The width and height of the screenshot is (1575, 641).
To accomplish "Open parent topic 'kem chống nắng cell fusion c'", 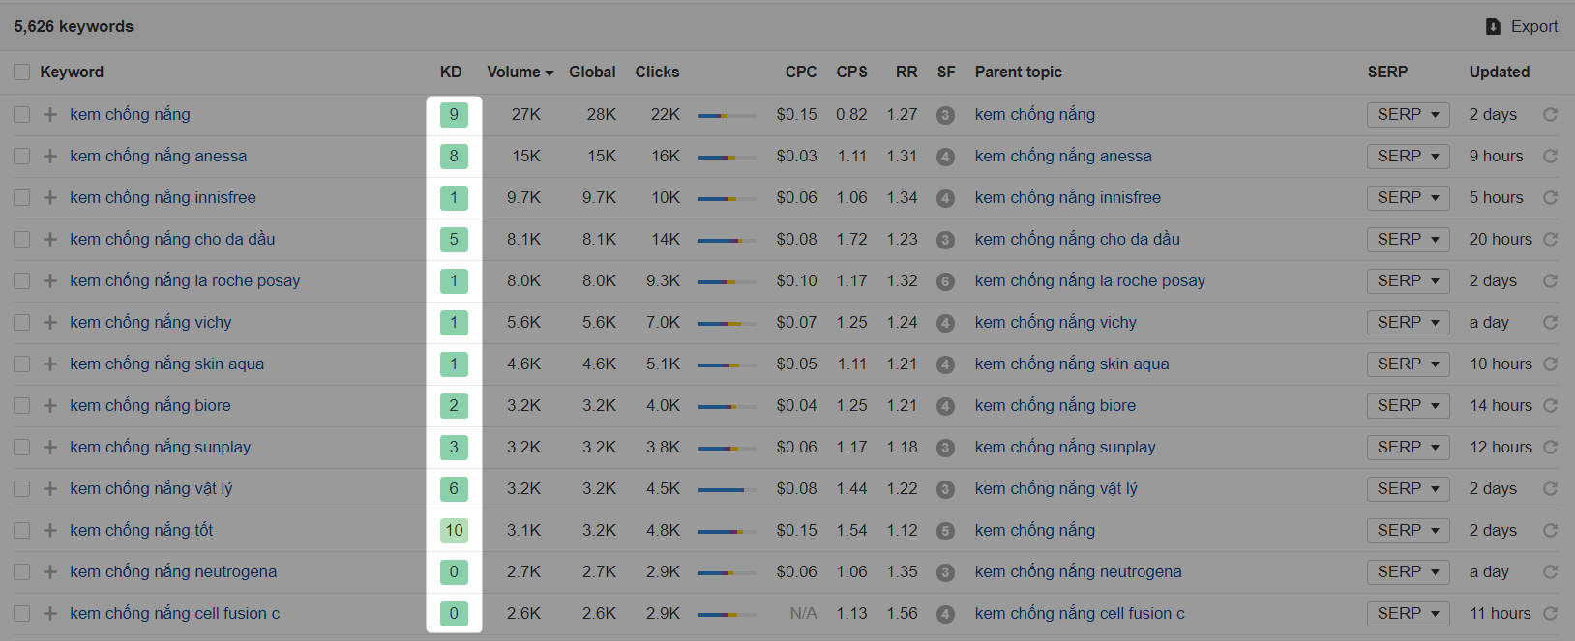I will 1080,613.
